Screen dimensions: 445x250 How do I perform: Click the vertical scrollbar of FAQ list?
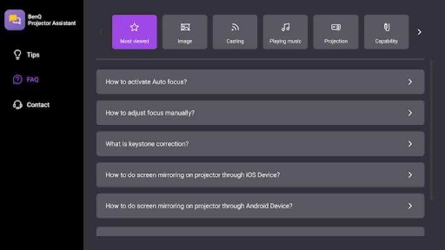point(431,125)
